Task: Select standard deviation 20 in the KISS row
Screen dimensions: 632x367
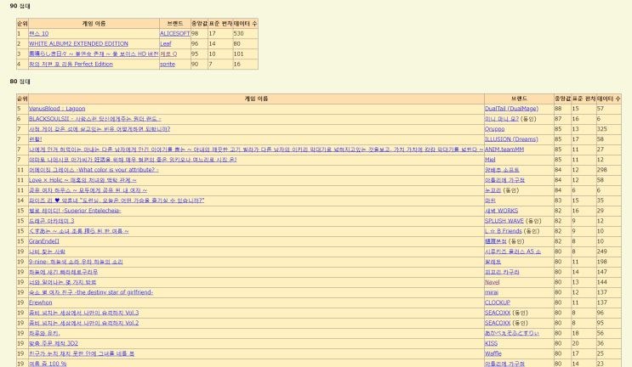Action: click(576, 343)
